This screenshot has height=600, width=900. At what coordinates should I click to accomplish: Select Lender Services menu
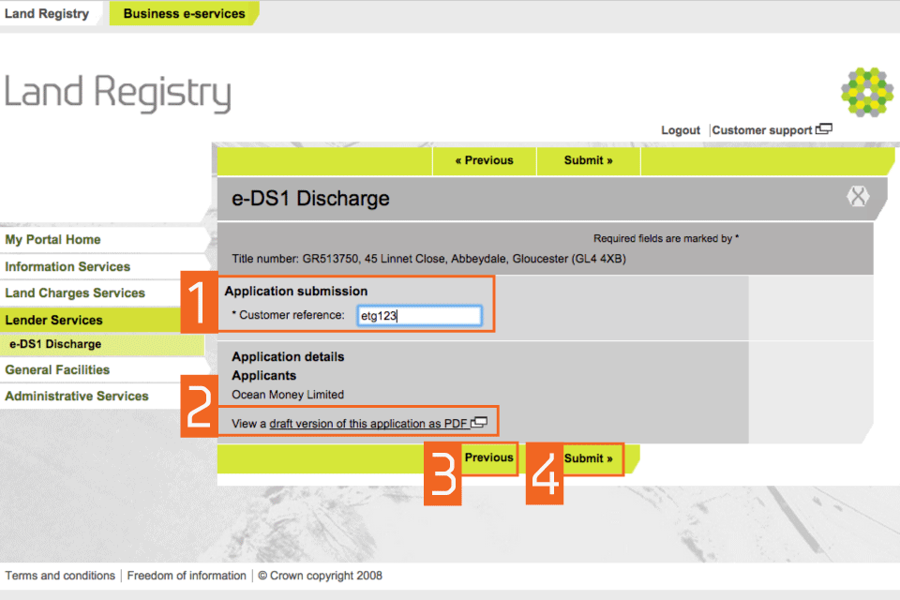point(54,320)
